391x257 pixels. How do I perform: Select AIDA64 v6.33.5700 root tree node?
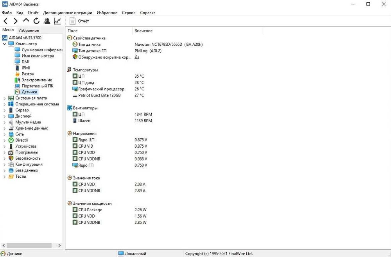tap(22, 37)
